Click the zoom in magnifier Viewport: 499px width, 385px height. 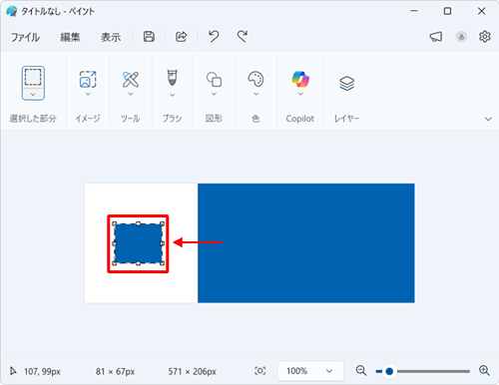tap(484, 370)
